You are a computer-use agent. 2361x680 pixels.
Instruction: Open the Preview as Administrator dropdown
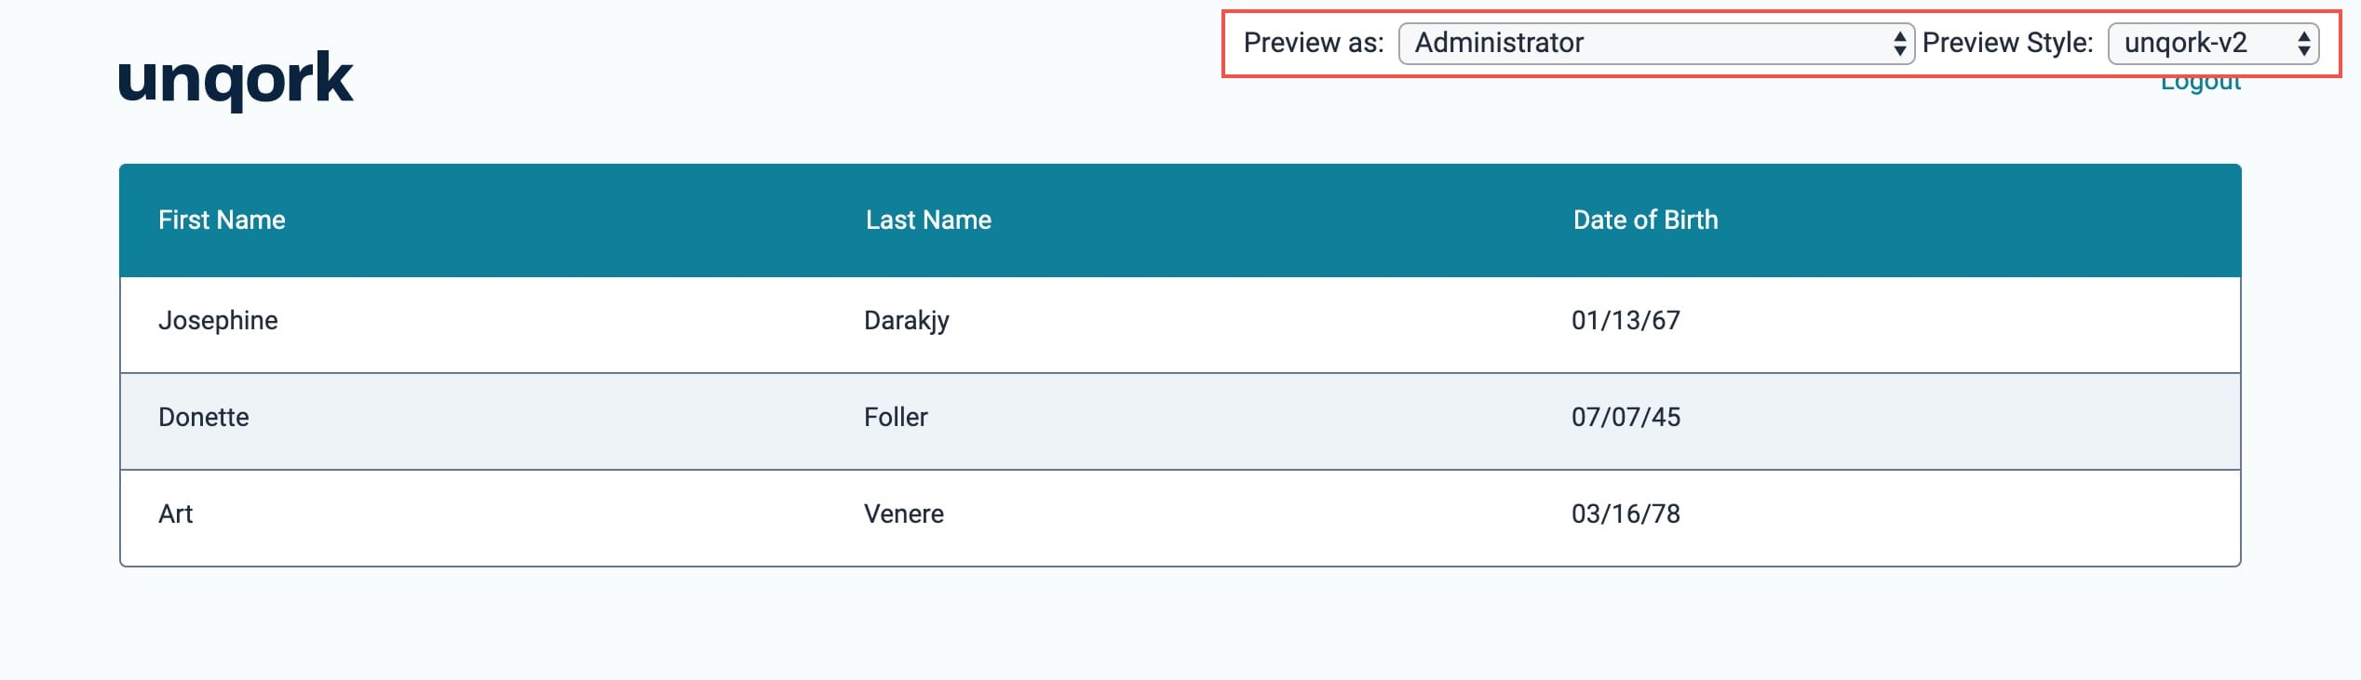(x=1656, y=44)
